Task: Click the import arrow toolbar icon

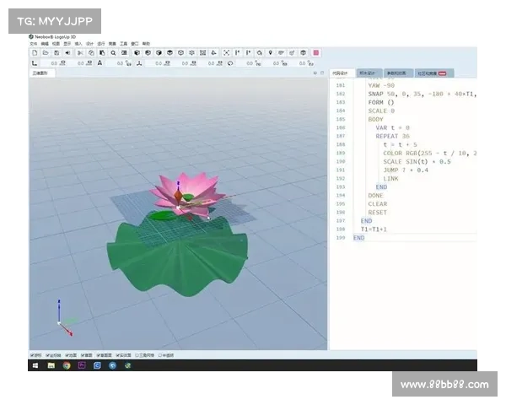Action: pyautogui.click(x=67, y=52)
